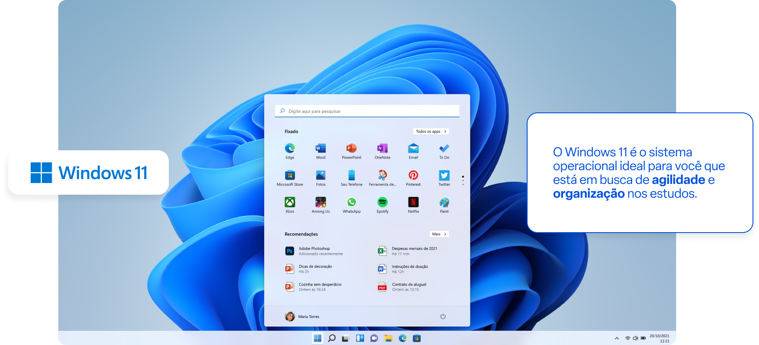759x345 pixels.
Task: Open Widgets from the taskbar
Action: 360,338
